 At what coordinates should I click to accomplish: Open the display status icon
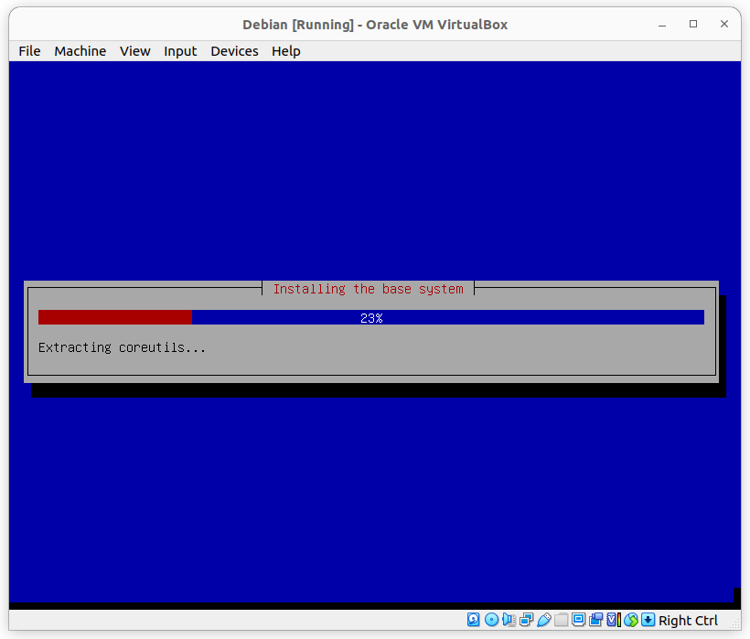tap(578, 619)
